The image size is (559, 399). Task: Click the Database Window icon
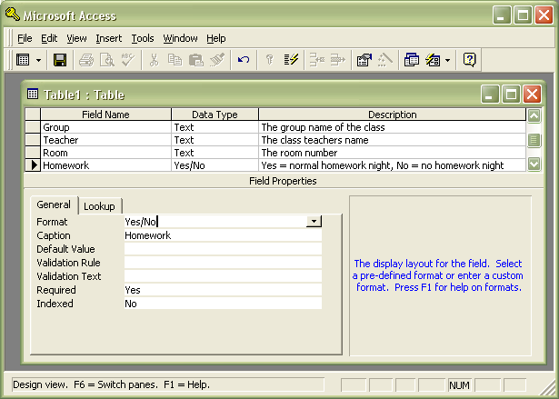[x=412, y=60]
